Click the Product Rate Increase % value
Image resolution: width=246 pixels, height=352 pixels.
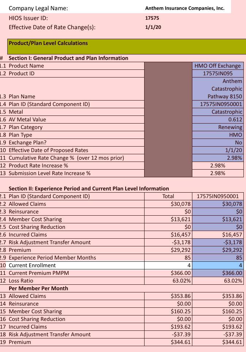coord(218,166)
